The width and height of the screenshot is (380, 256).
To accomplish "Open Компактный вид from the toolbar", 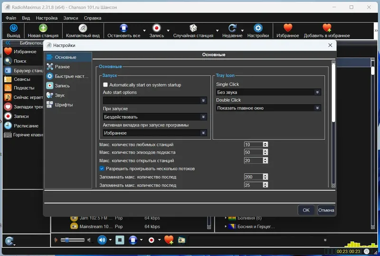I will pos(83,31).
